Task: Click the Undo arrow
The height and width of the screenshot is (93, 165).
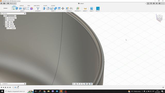Action: pos(11,3)
